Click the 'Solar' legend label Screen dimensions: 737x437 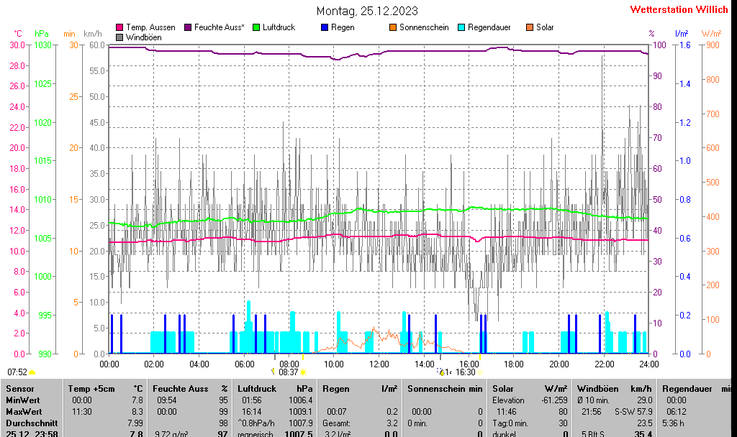coord(545,28)
